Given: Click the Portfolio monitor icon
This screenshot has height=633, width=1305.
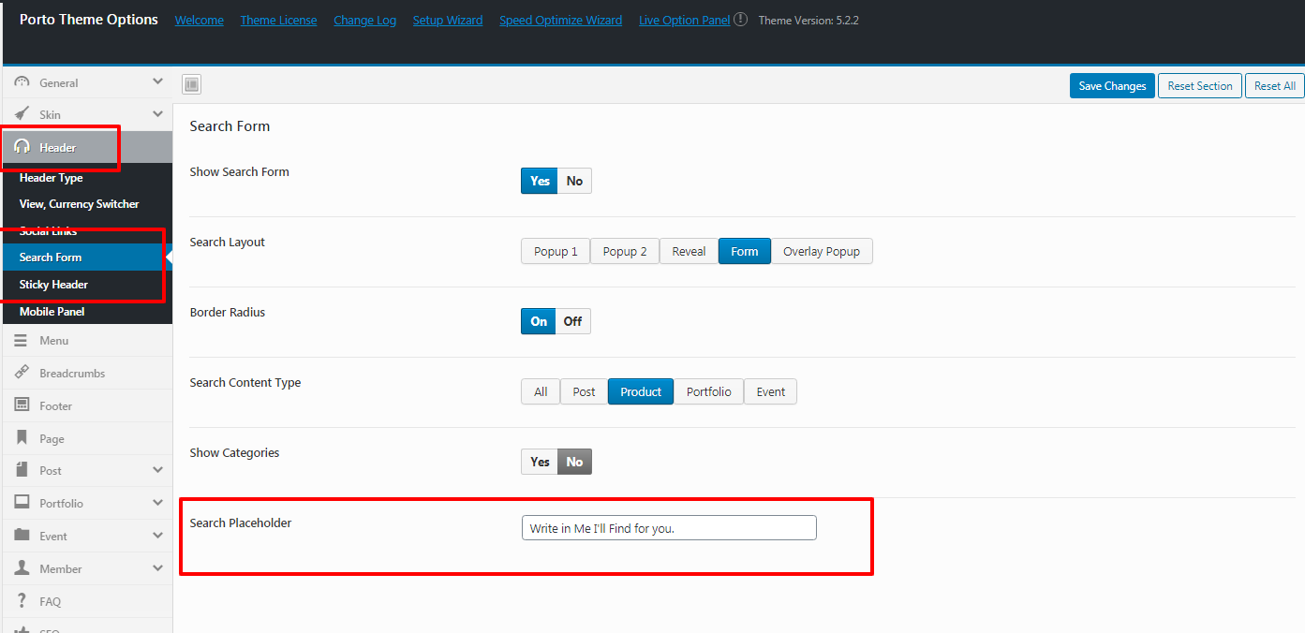Looking at the screenshot, I should [x=22, y=503].
